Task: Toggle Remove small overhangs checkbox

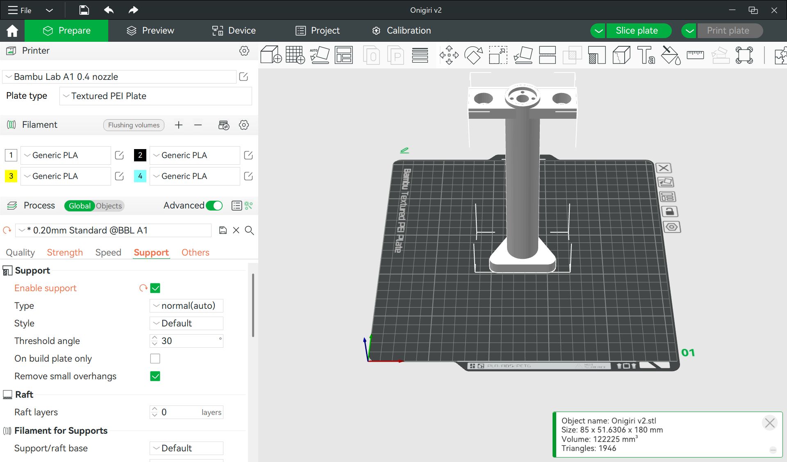Action: click(155, 376)
